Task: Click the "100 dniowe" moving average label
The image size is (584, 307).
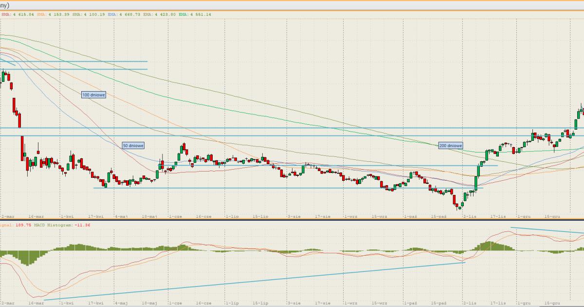Action: pos(93,95)
